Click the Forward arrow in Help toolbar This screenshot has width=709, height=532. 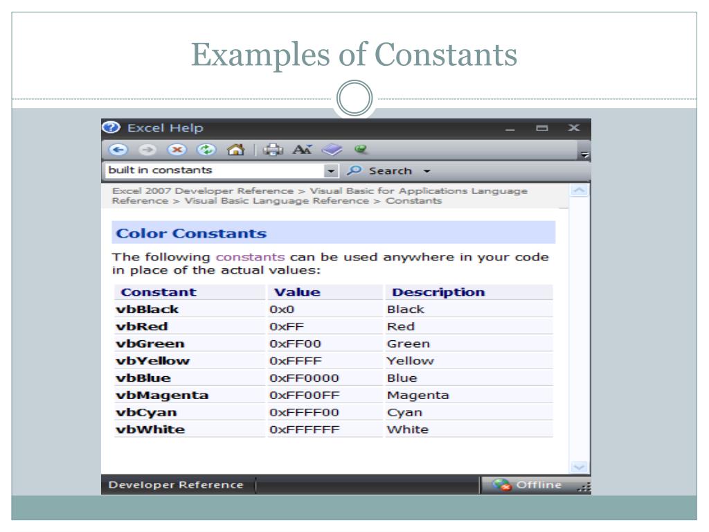(x=147, y=150)
